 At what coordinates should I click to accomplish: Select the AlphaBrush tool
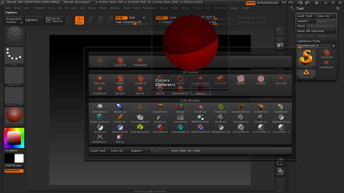[120, 109]
